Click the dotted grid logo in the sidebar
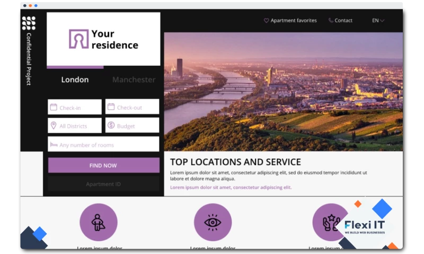The image size is (424, 254). coord(29,23)
